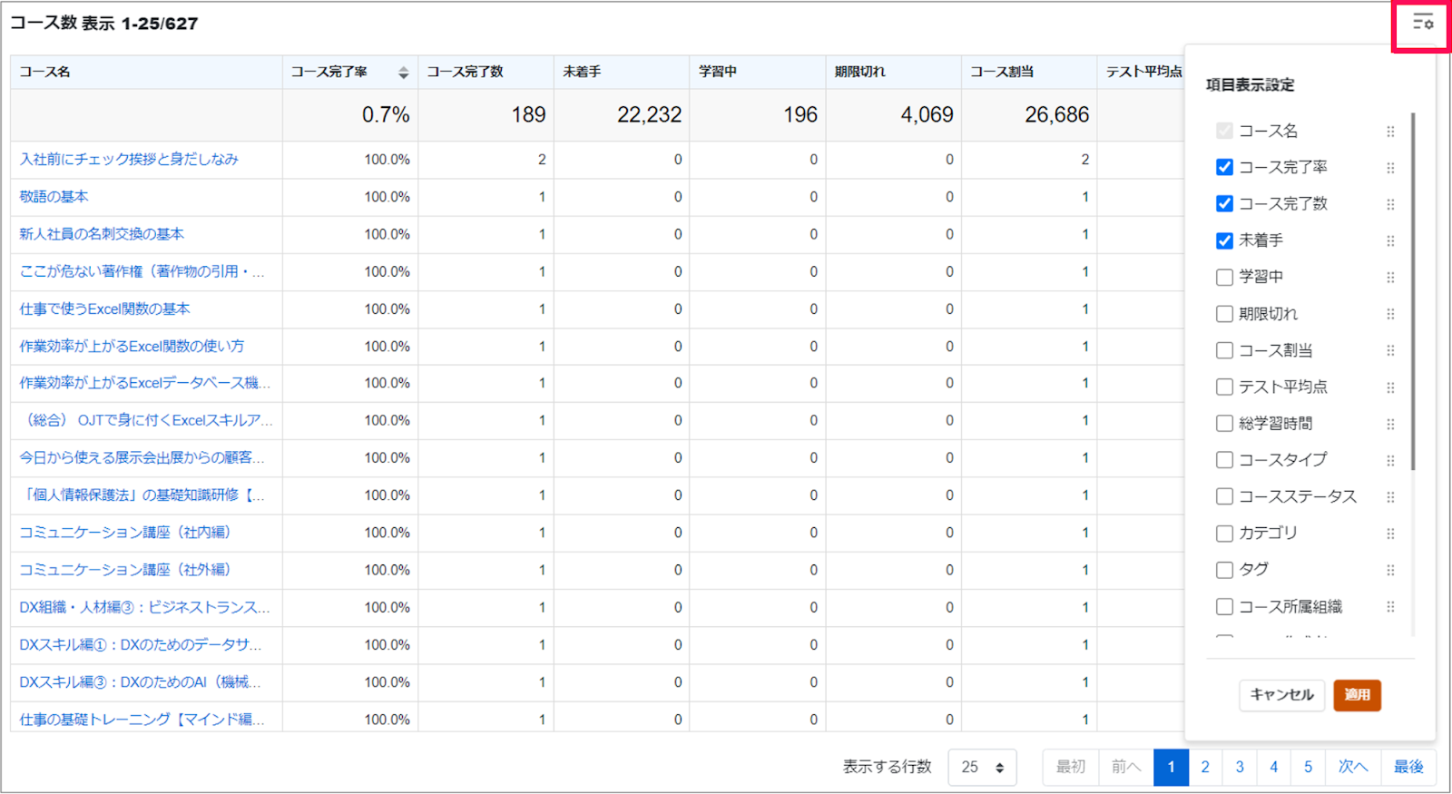Click the drag handle next to カテゴリ

pyautogui.click(x=1390, y=534)
